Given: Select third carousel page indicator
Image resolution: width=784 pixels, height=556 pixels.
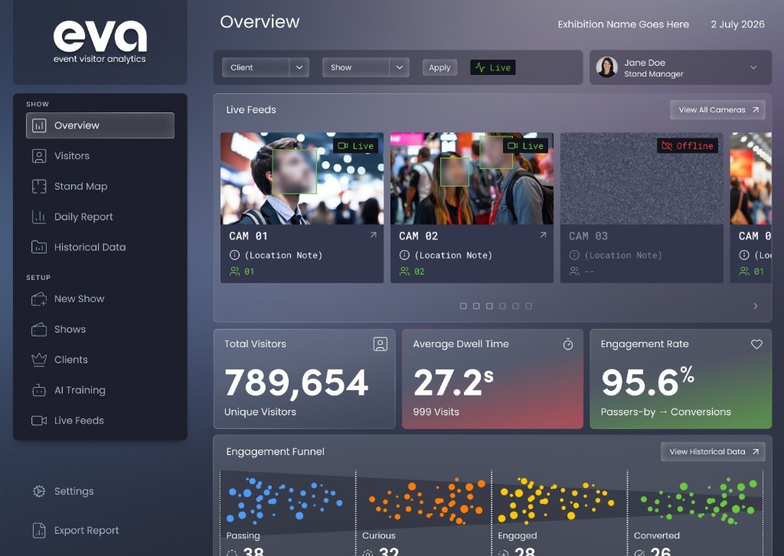Looking at the screenshot, I should (489, 306).
